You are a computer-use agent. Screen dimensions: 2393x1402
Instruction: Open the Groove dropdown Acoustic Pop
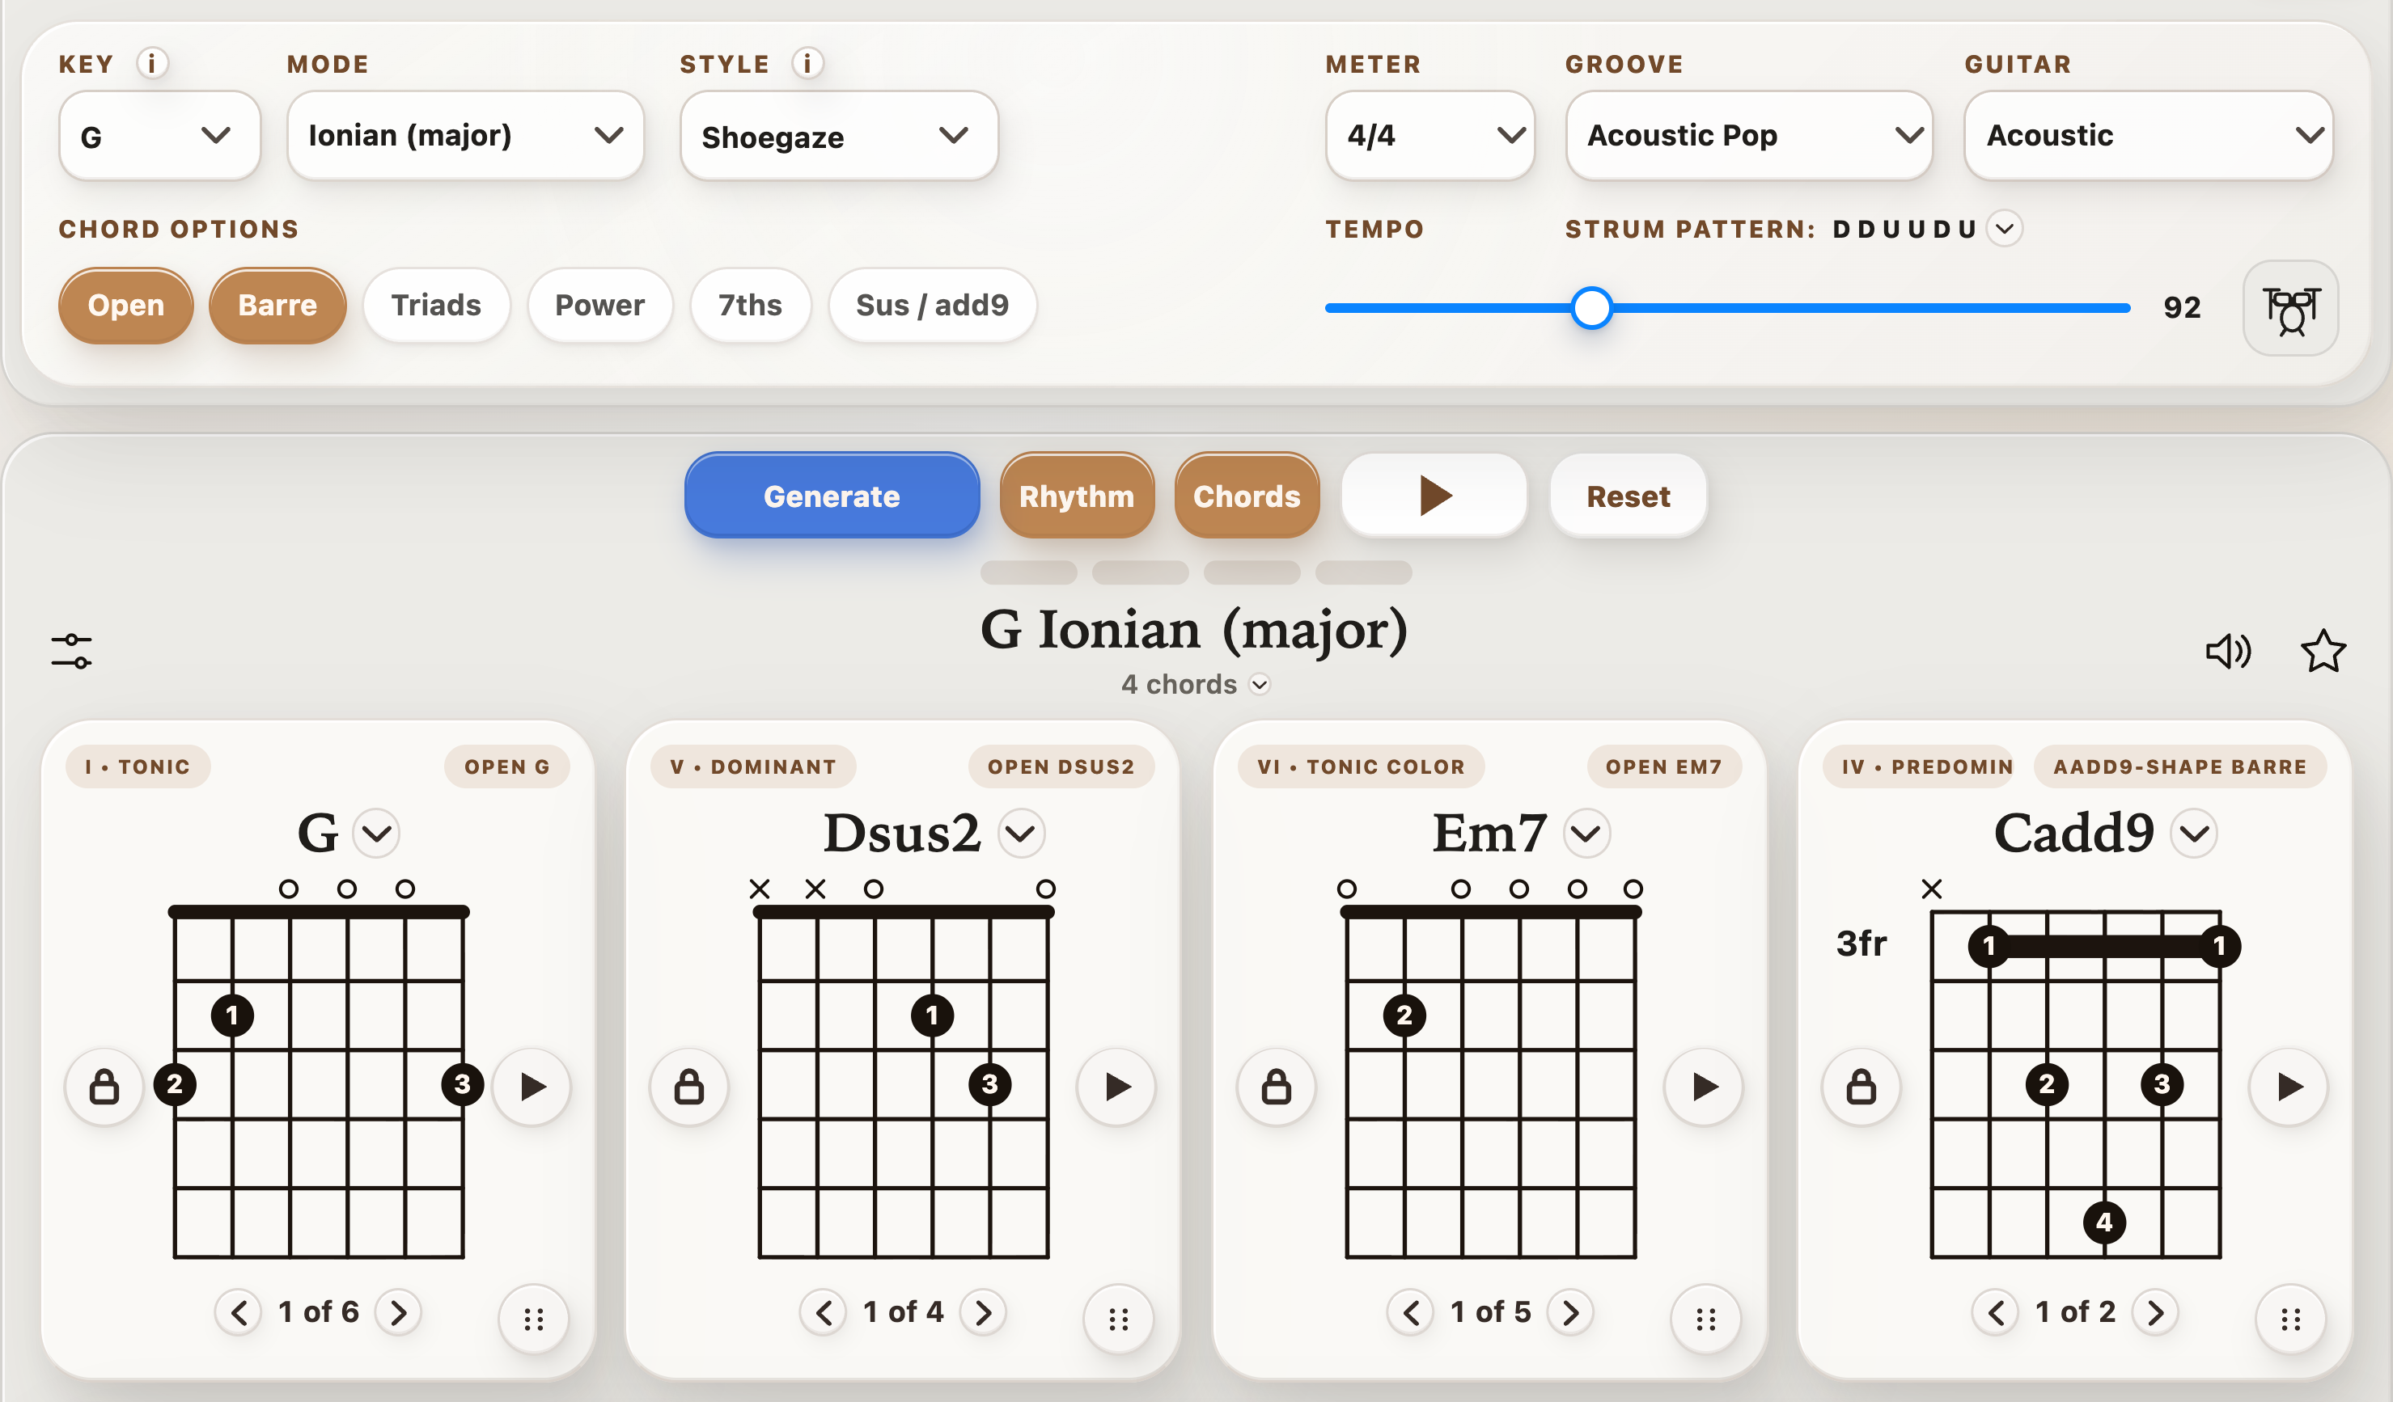coord(1749,136)
